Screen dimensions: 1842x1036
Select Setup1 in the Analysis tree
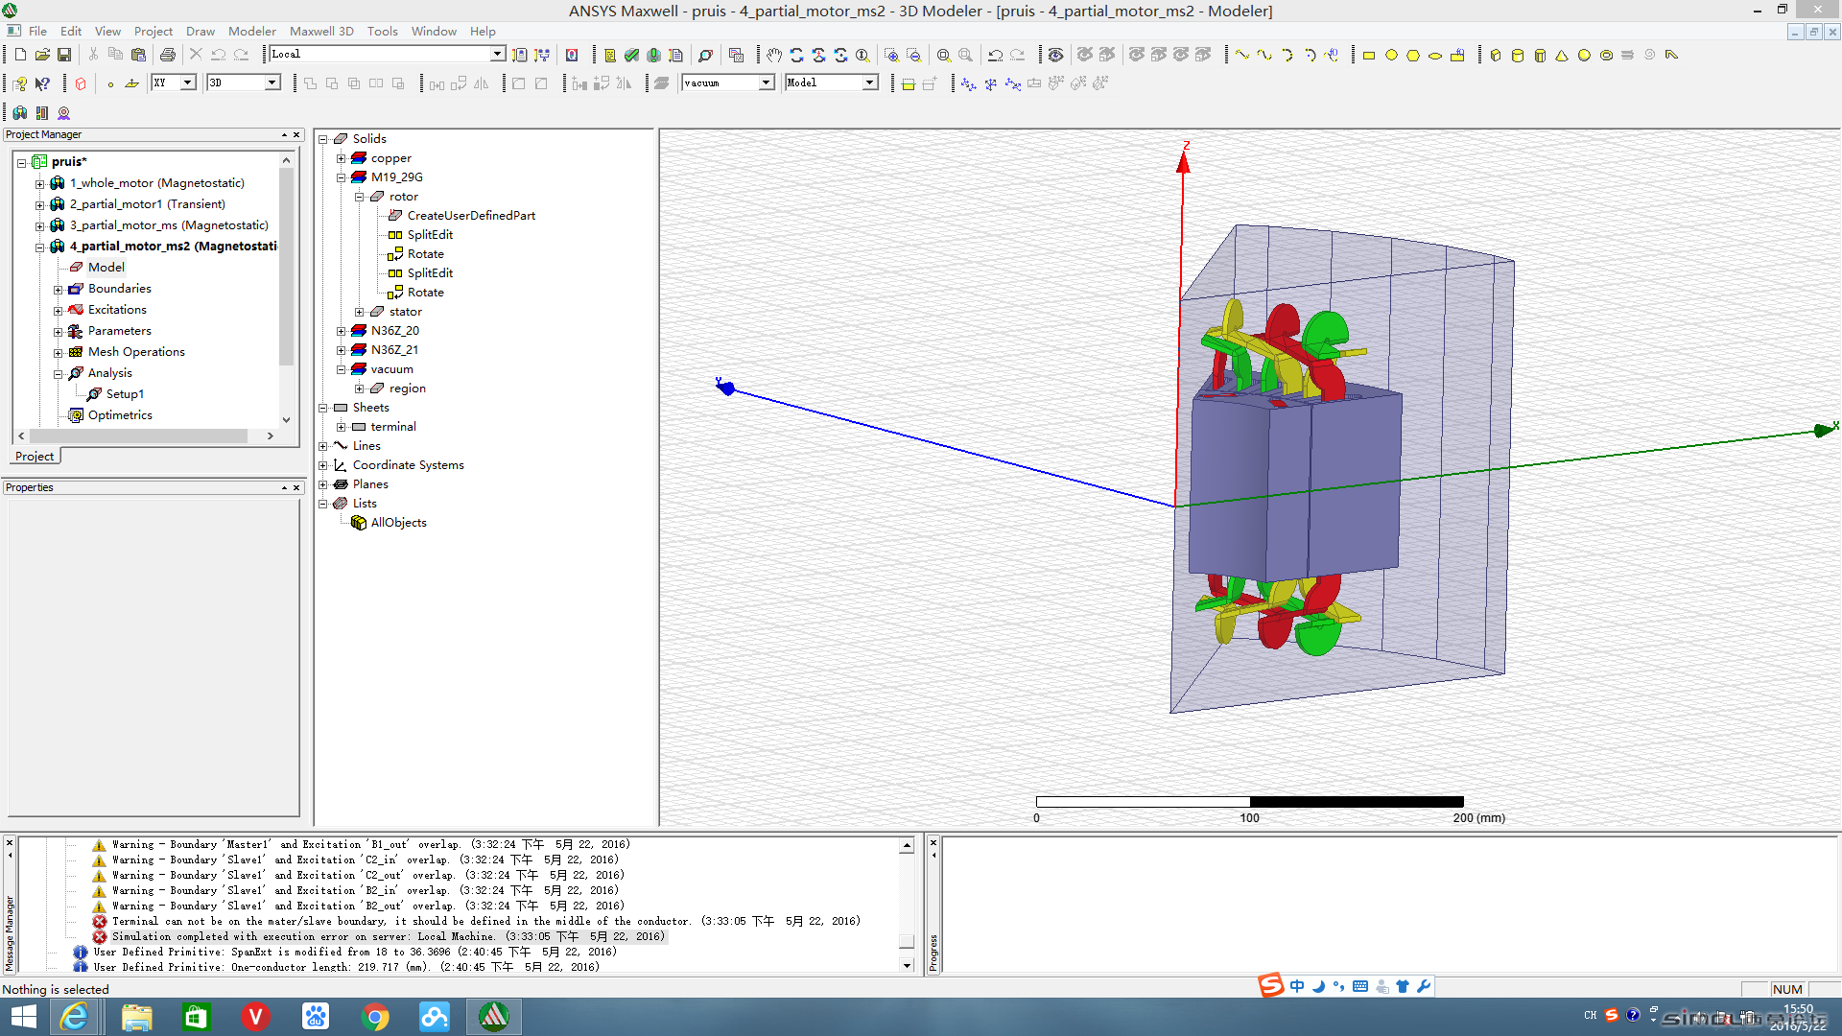click(125, 394)
